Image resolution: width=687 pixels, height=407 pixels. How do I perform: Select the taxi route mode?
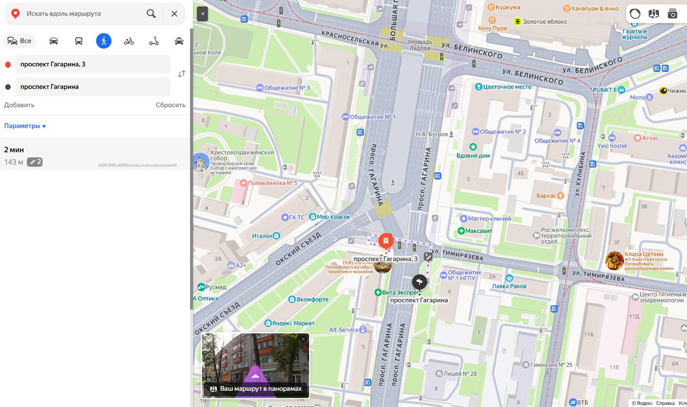pyautogui.click(x=179, y=41)
